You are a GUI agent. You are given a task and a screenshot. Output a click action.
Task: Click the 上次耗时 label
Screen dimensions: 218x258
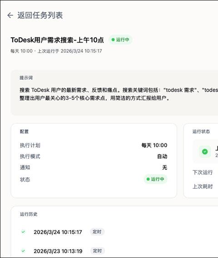(203, 186)
